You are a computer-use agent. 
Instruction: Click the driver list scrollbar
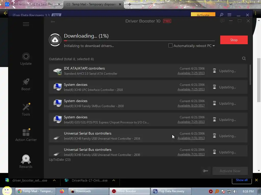(250, 75)
